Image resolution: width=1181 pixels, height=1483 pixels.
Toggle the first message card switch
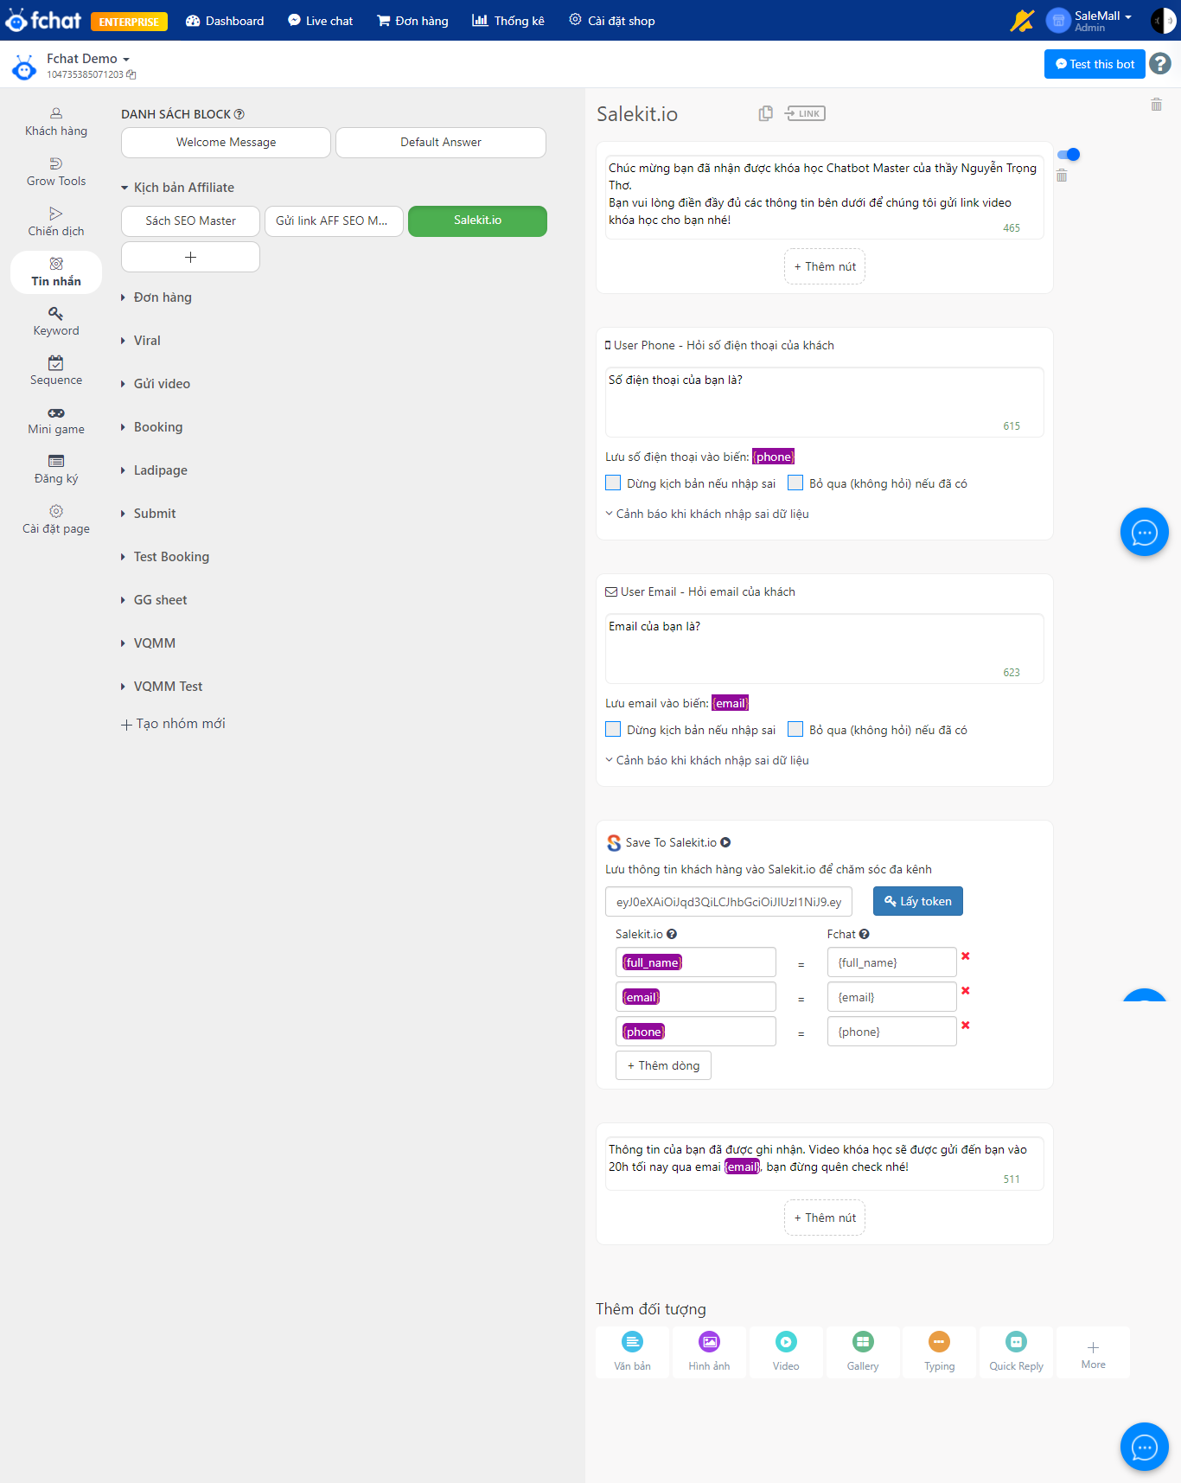pos(1069,155)
